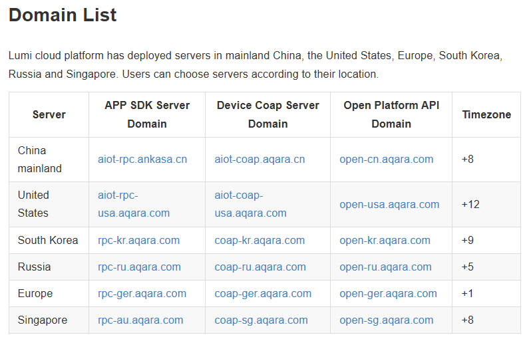Open Europe's rpc-ger.aqara.com link
531x341 pixels.
pos(142,294)
